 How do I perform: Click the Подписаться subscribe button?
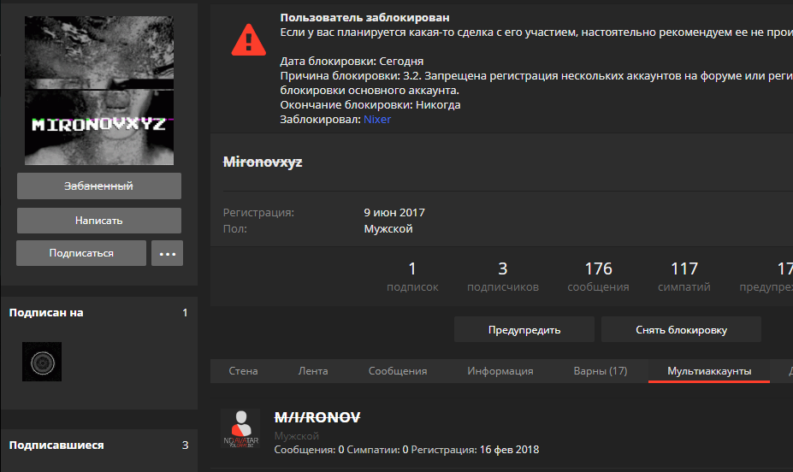tap(81, 253)
